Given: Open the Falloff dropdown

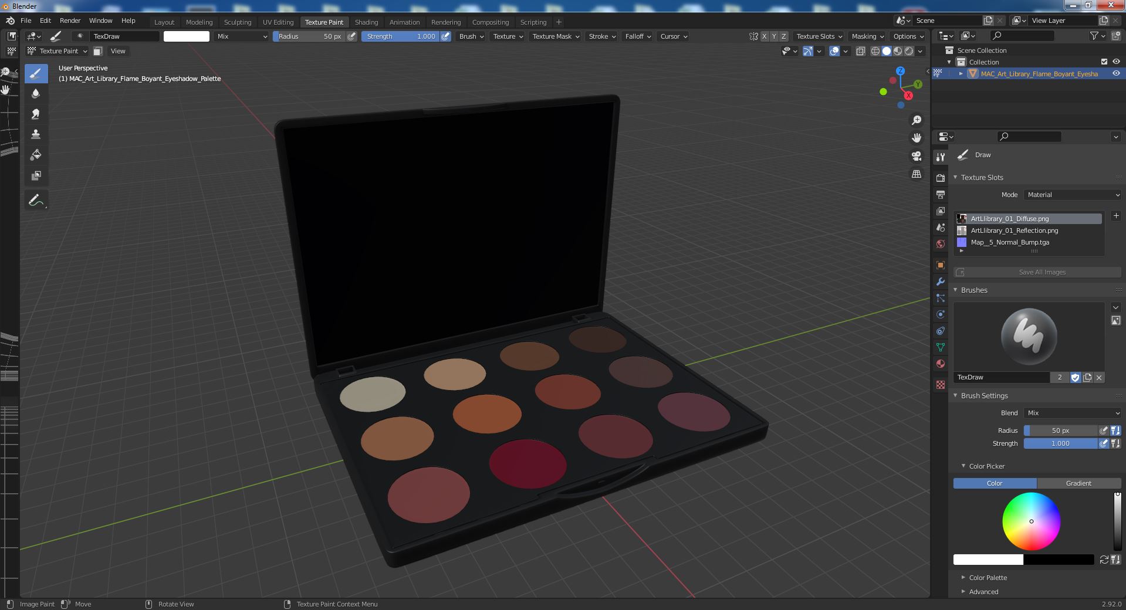Looking at the screenshot, I should click(x=637, y=36).
